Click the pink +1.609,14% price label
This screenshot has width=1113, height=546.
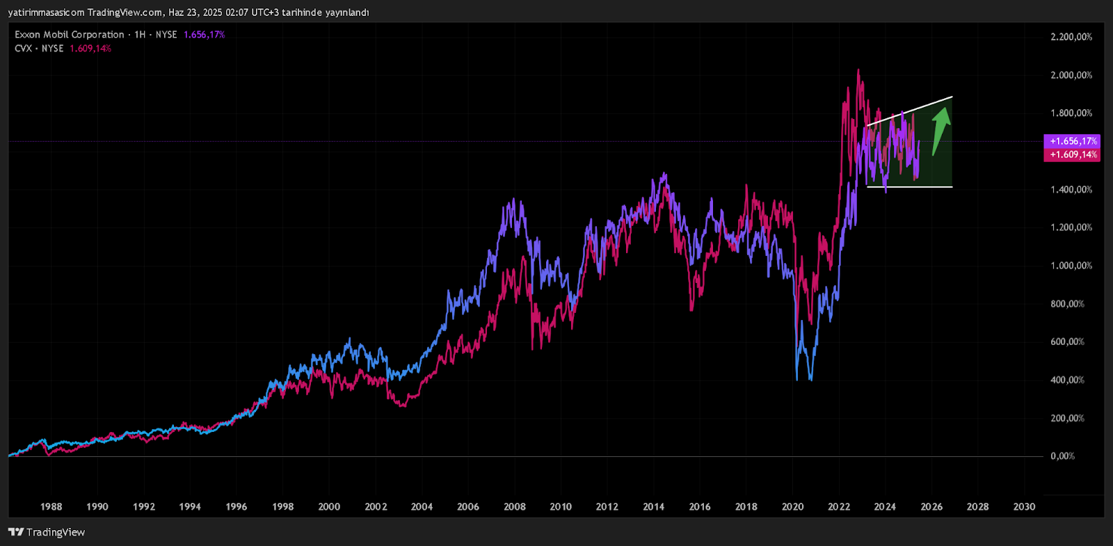[x=1072, y=154]
